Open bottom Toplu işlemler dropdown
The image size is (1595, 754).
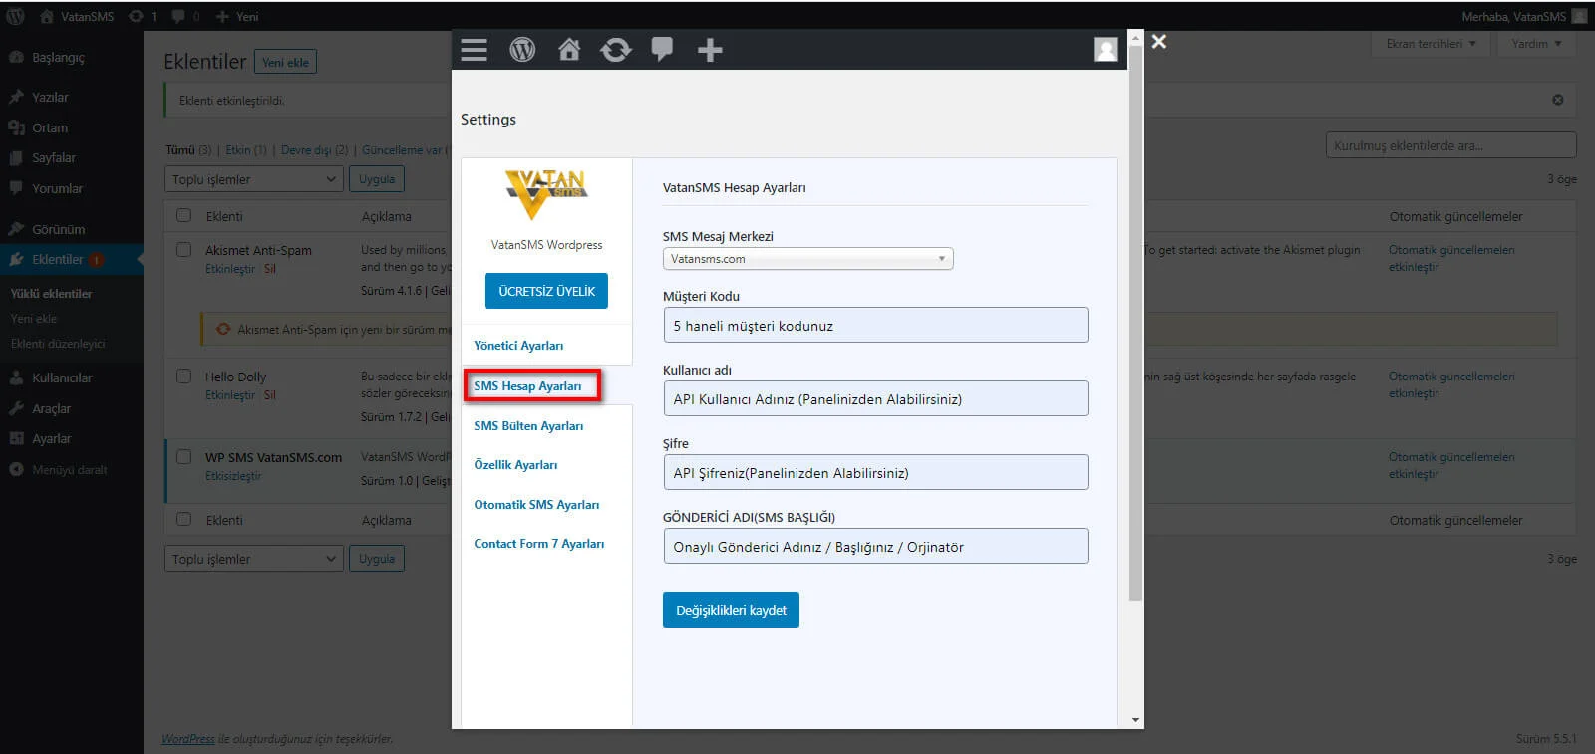[x=253, y=559]
